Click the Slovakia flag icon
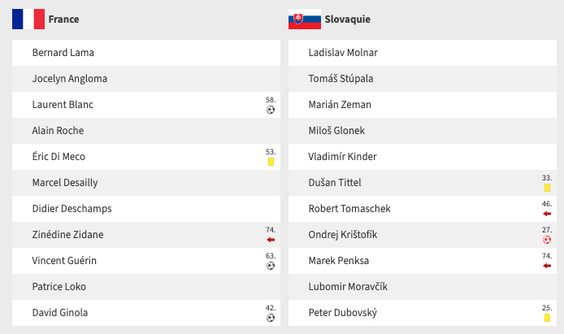Screen dimensions: 564x334 pyautogui.click(x=304, y=19)
